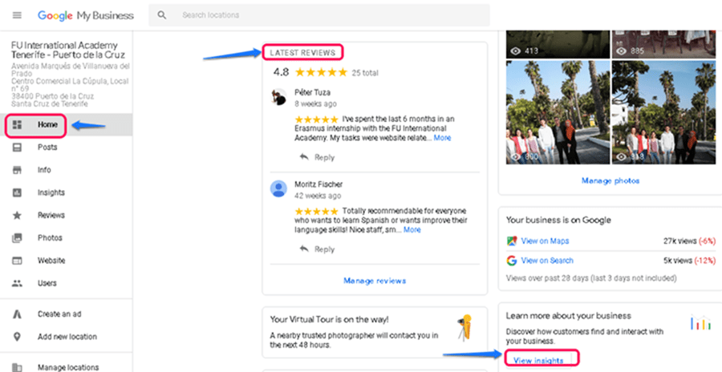This screenshot has height=372, width=722.
Task: Click the 25 total reviews count
Action: [365, 73]
